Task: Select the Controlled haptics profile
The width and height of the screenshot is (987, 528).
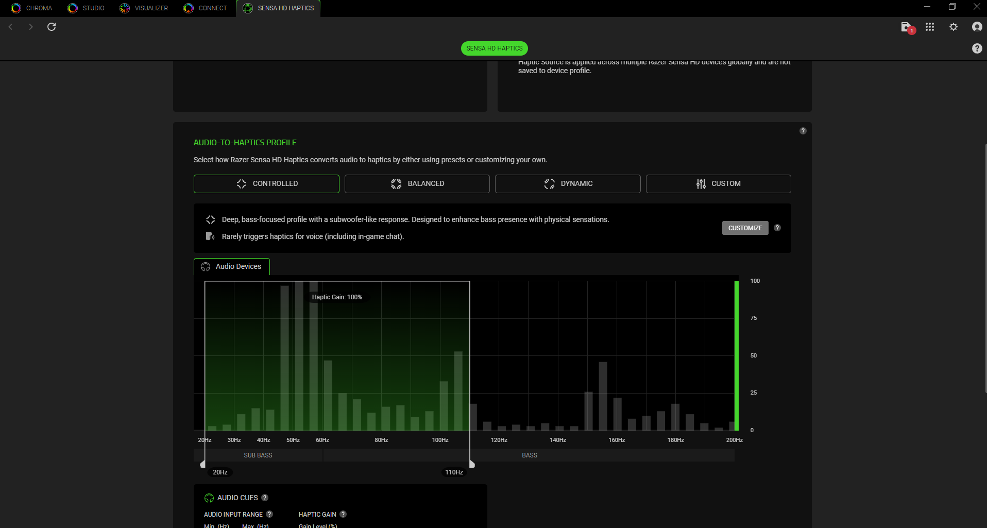Action: pyautogui.click(x=266, y=184)
